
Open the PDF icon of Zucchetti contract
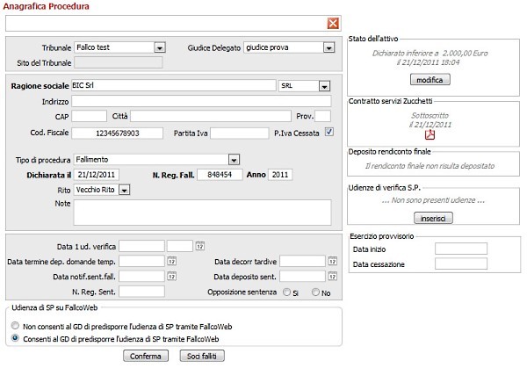(430, 134)
